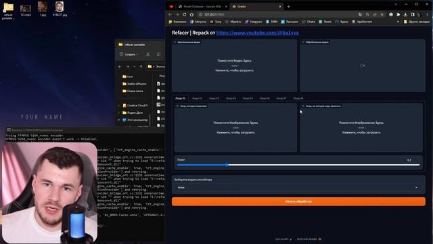The image size is (433, 244).
Task: Open the Другие закладки folder
Action: [417, 22]
